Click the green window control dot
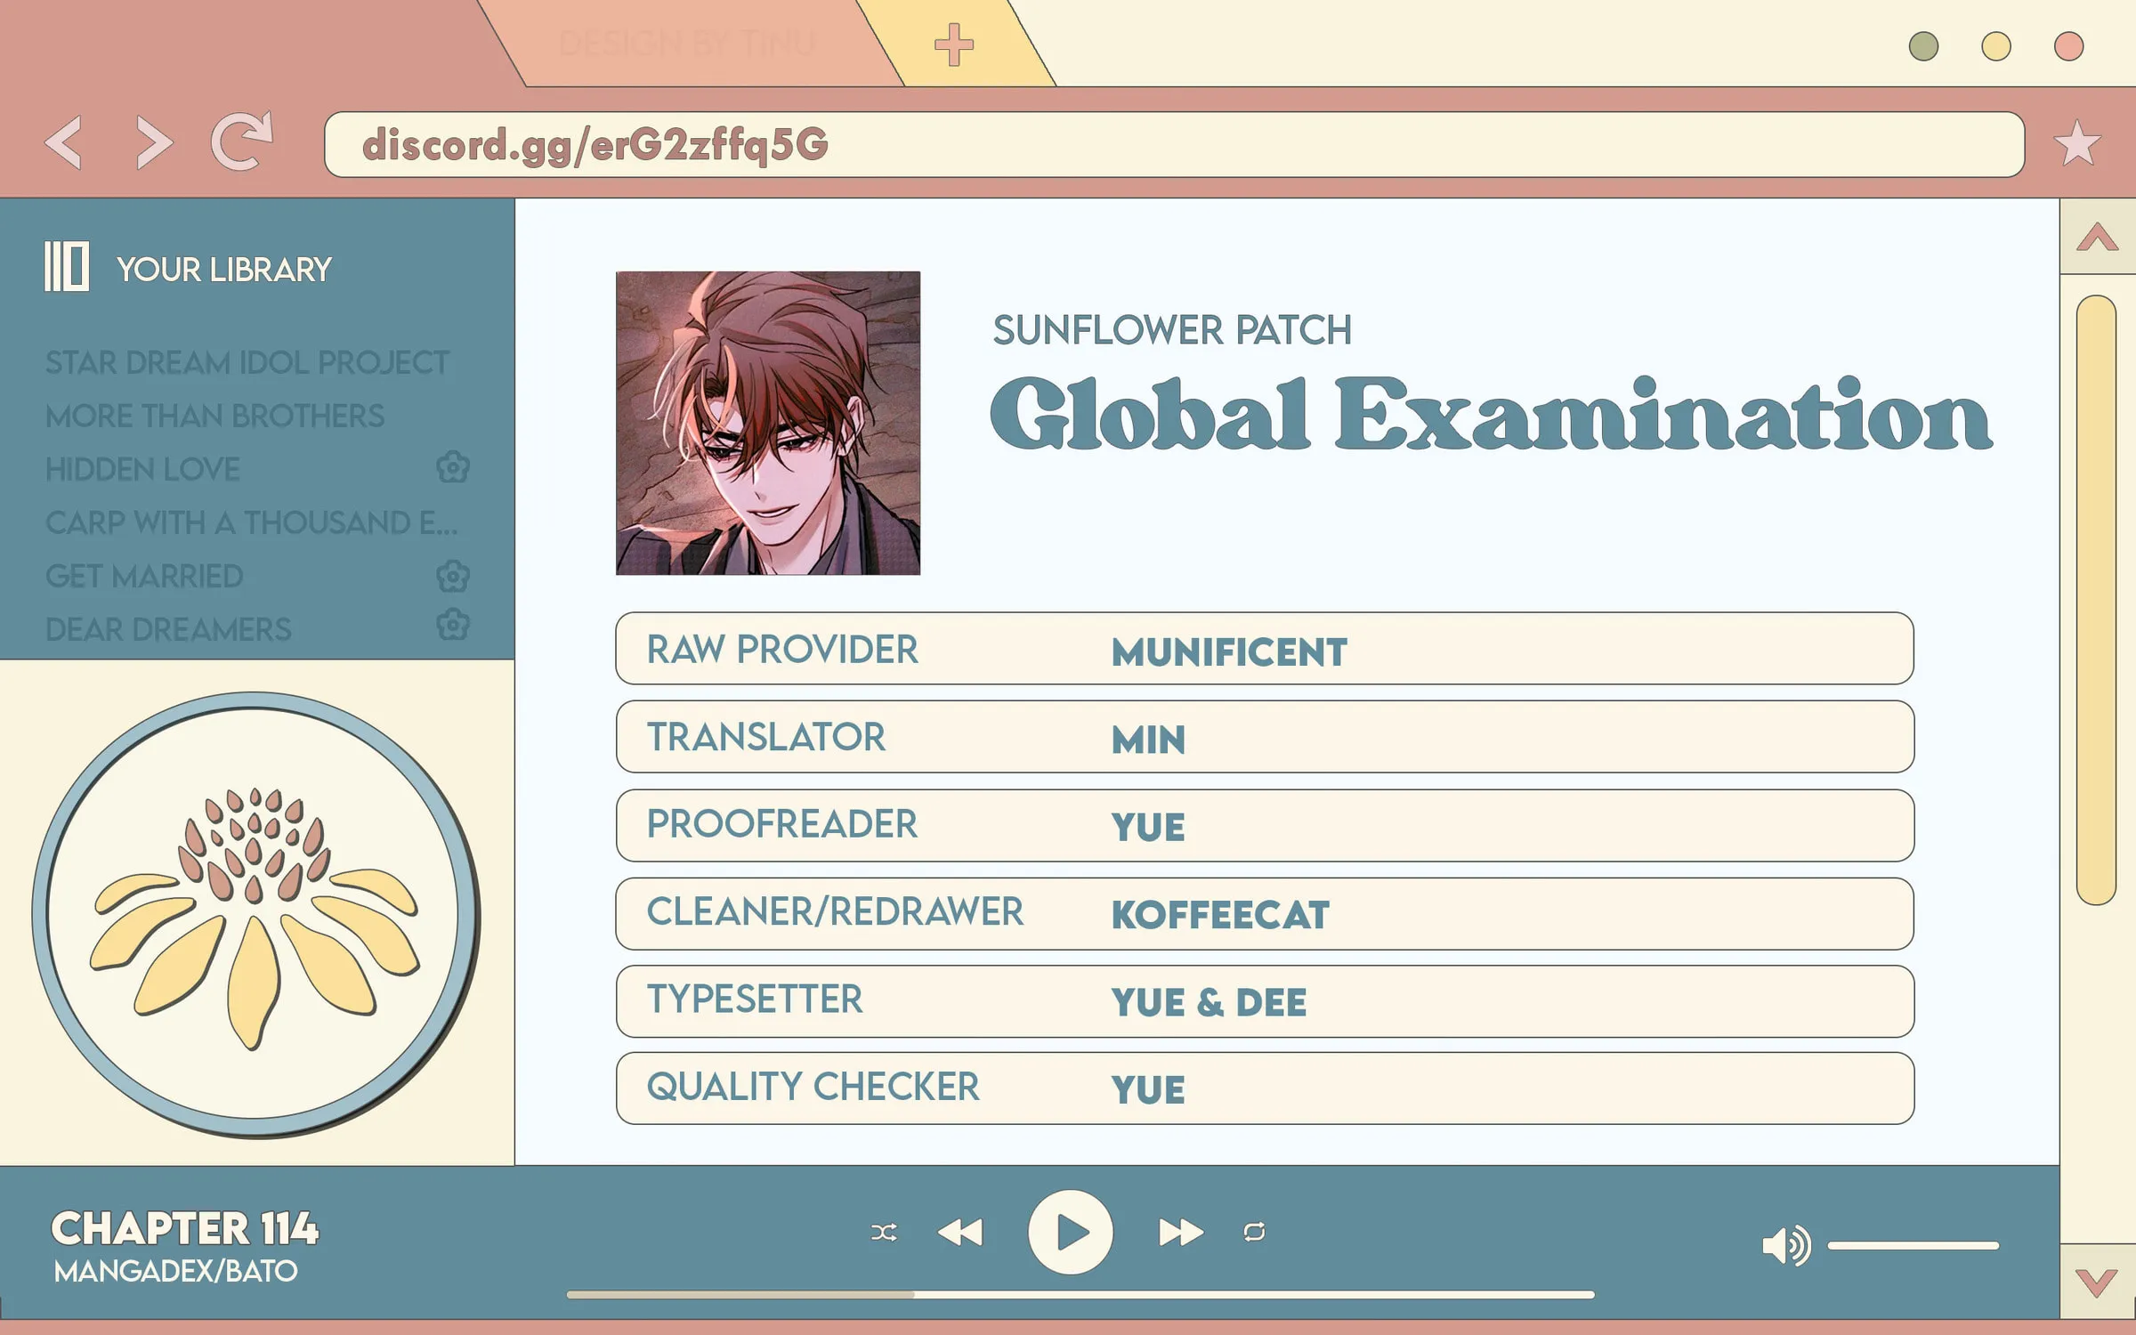This screenshot has width=2136, height=1335. (x=1923, y=46)
